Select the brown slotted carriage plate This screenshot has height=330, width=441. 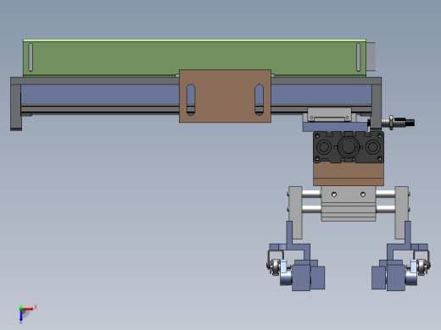click(x=225, y=96)
